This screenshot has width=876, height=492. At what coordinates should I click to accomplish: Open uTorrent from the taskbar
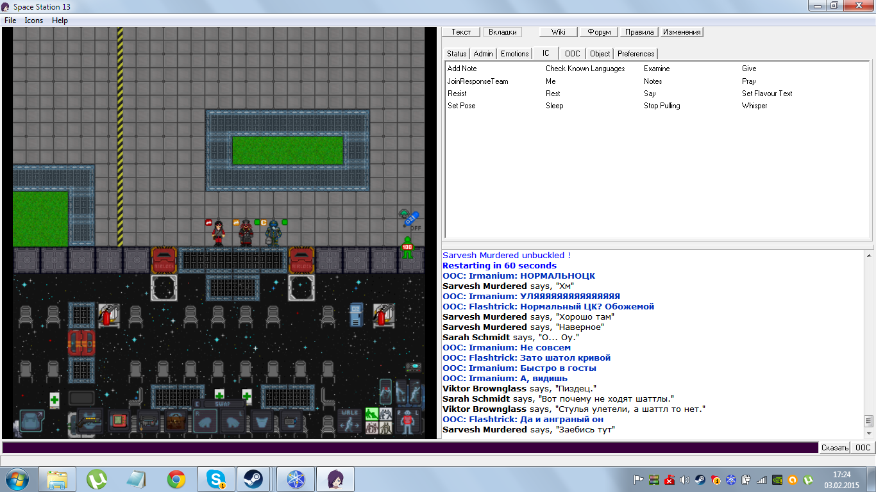pyautogui.click(x=97, y=479)
